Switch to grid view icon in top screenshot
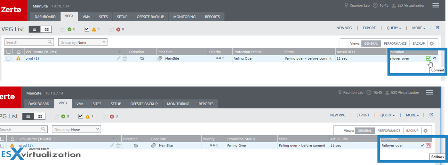Image resolution: width=448 pixels, height=165 pixels. click(x=46, y=29)
